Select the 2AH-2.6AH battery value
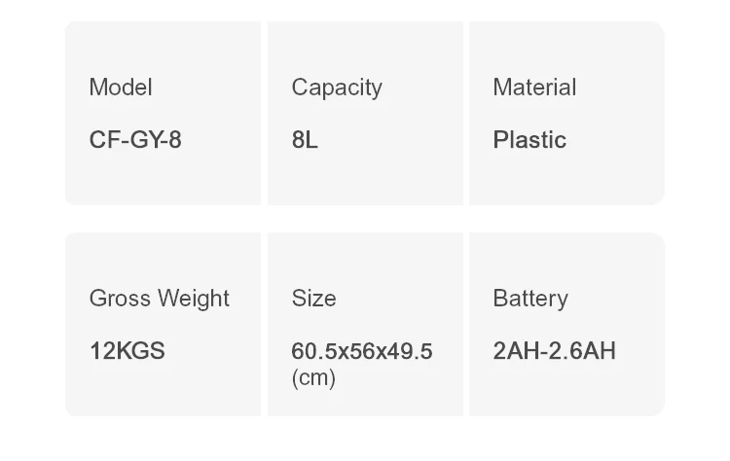Viewport: 730px width, 461px height. coord(554,351)
